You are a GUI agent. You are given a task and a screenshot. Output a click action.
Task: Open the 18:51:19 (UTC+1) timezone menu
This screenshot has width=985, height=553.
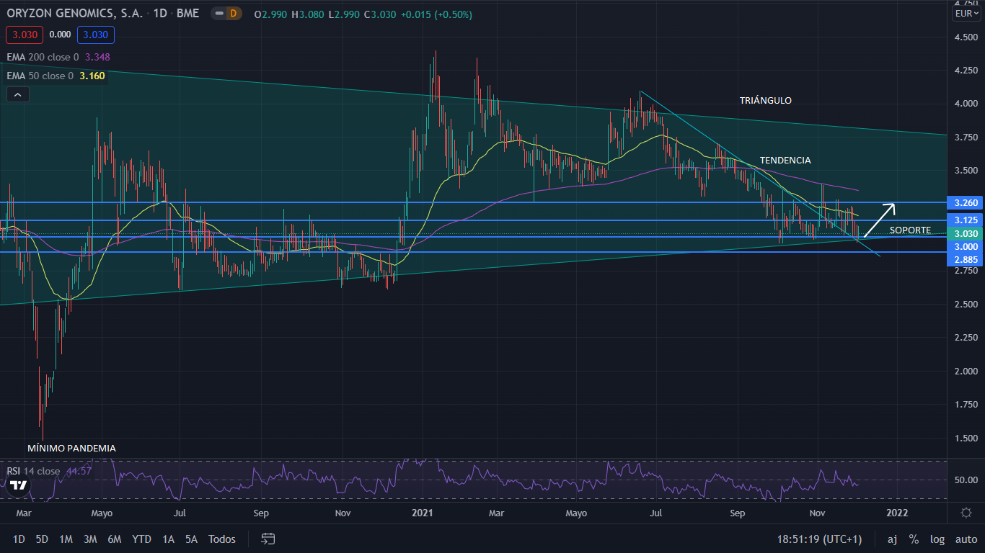819,539
